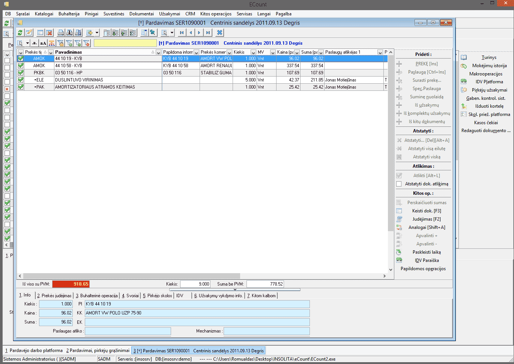514x364 pixels.
Task: Click the case-sensitive aA search icon
Action: [43, 43]
